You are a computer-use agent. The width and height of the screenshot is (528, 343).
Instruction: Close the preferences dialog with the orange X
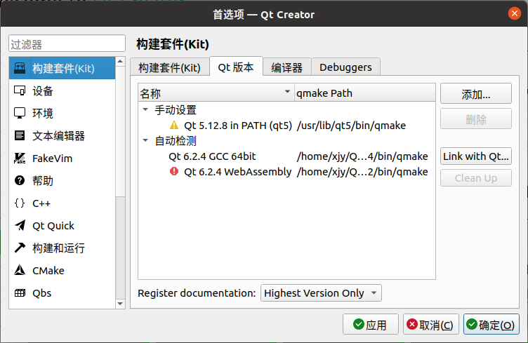pos(514,14)
